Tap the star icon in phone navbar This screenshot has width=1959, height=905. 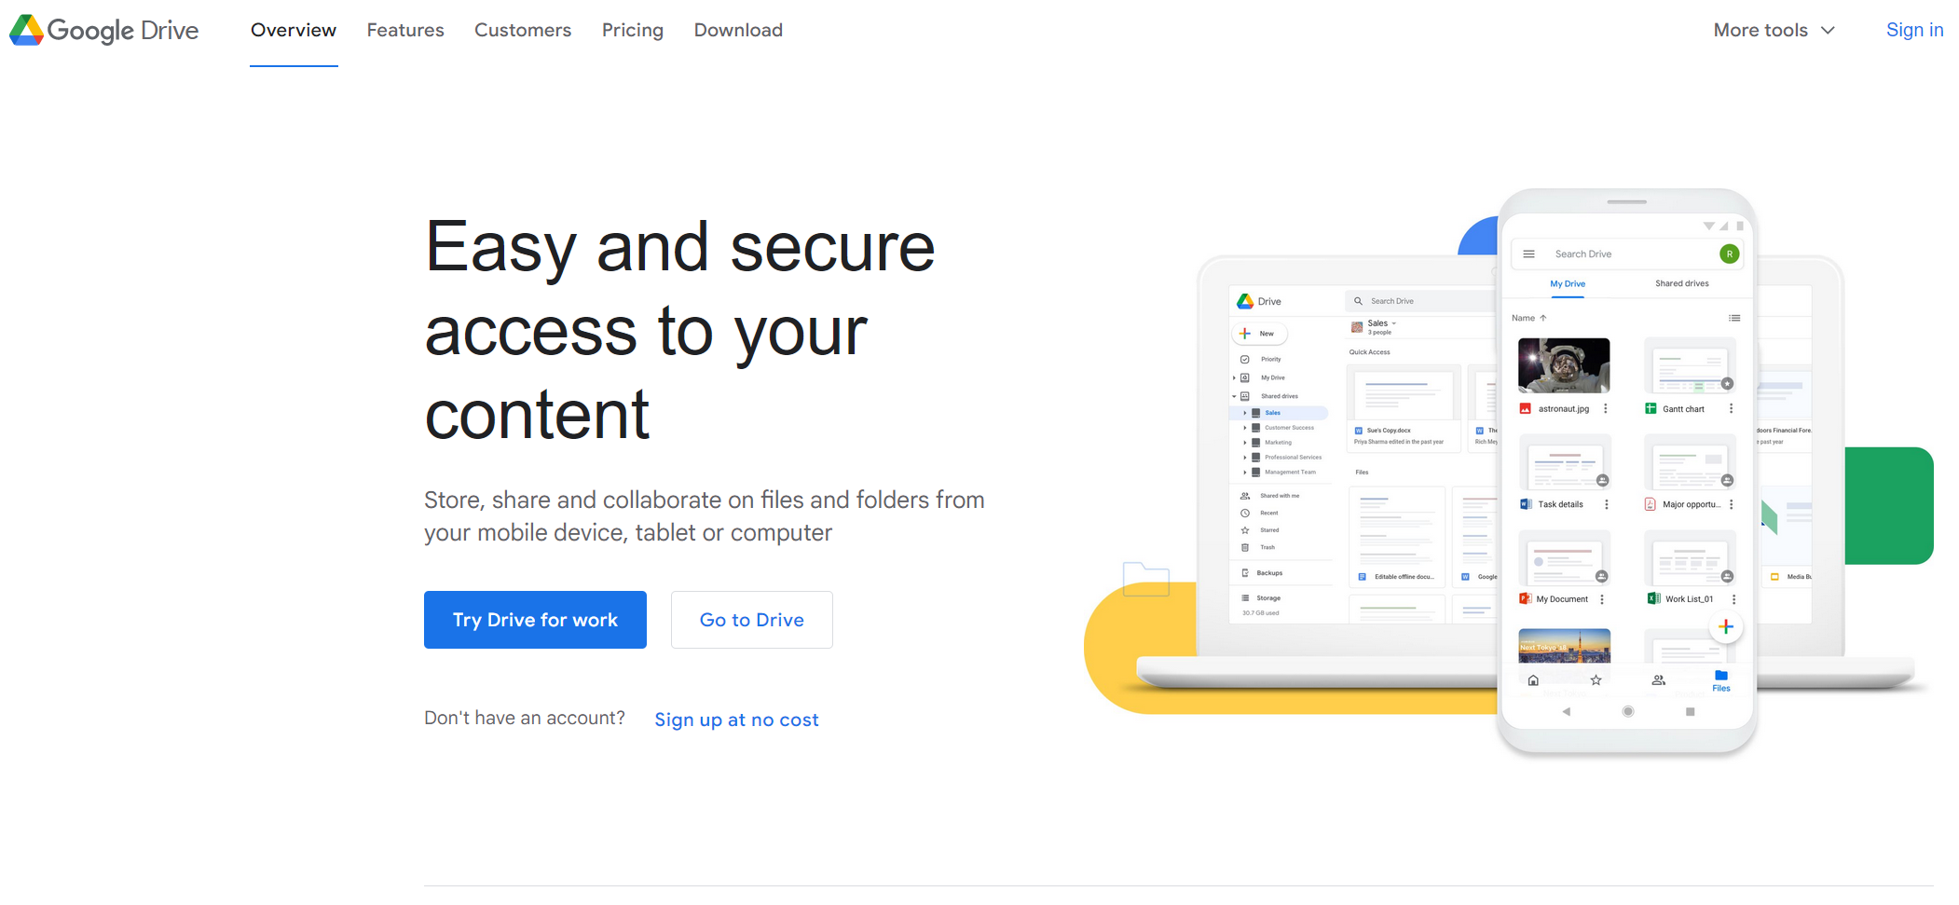(x=1596, y=680)
